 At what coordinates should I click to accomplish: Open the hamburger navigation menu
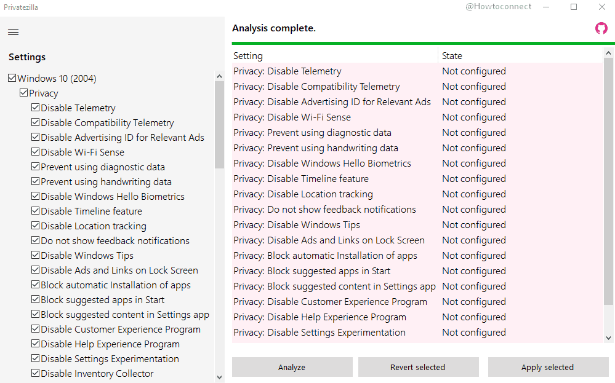click(13, 32)
